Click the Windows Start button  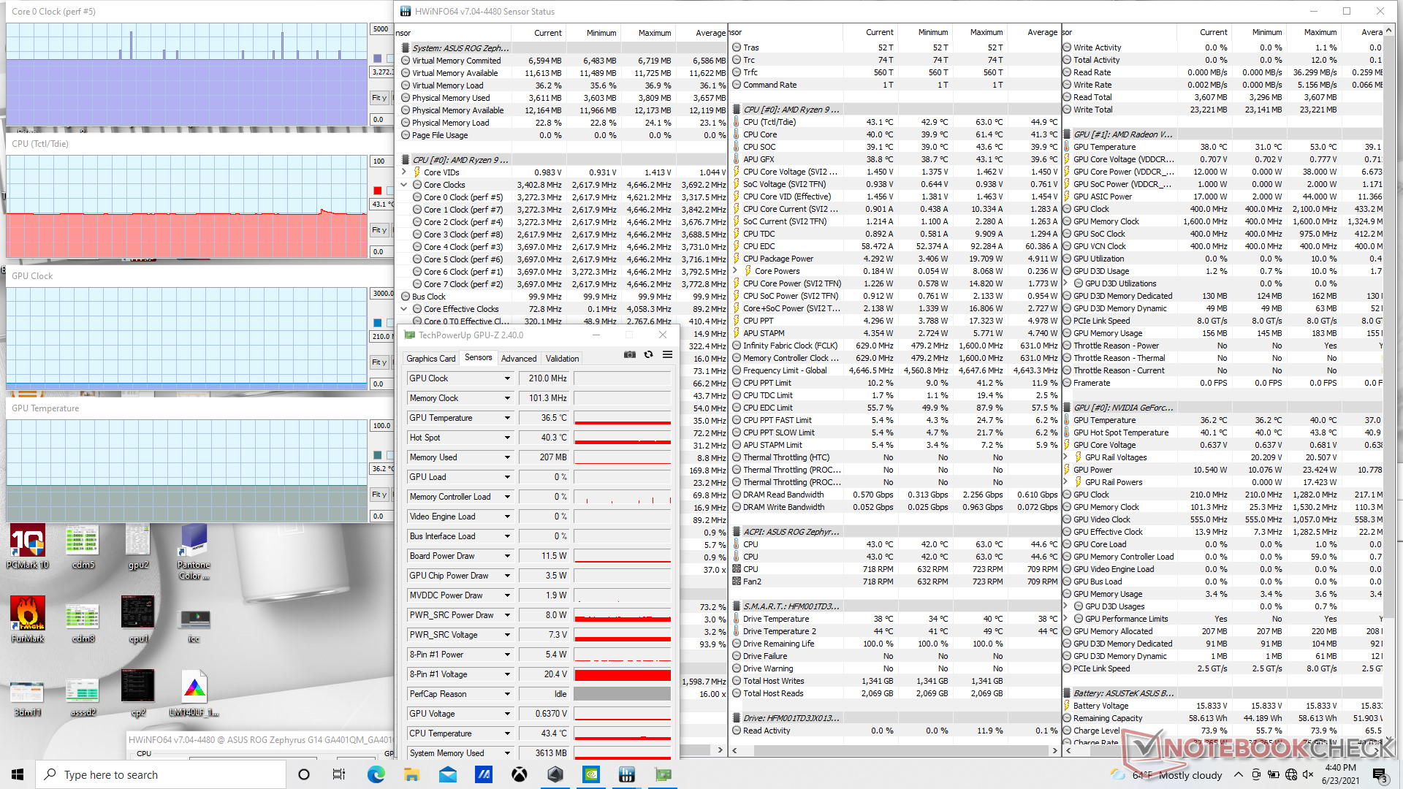pos(18,774)
